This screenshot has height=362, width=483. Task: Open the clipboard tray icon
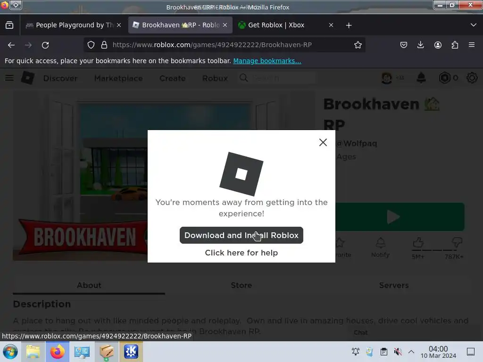click(384, 352)
